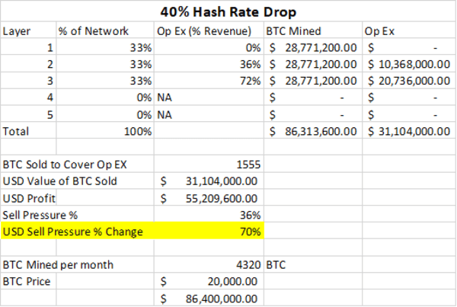The width and height of the screenshot is (457, 307).
Task: Select the highlighted 70% value cell
Action: point(209,232)
